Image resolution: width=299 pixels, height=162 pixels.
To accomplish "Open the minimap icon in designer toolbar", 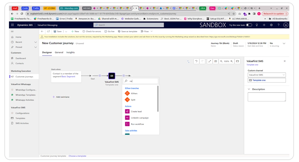I will [216, 61].
